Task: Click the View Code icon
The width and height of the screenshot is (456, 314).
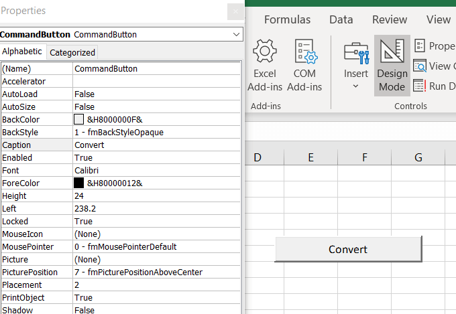Action: click(x=420, y=66)
